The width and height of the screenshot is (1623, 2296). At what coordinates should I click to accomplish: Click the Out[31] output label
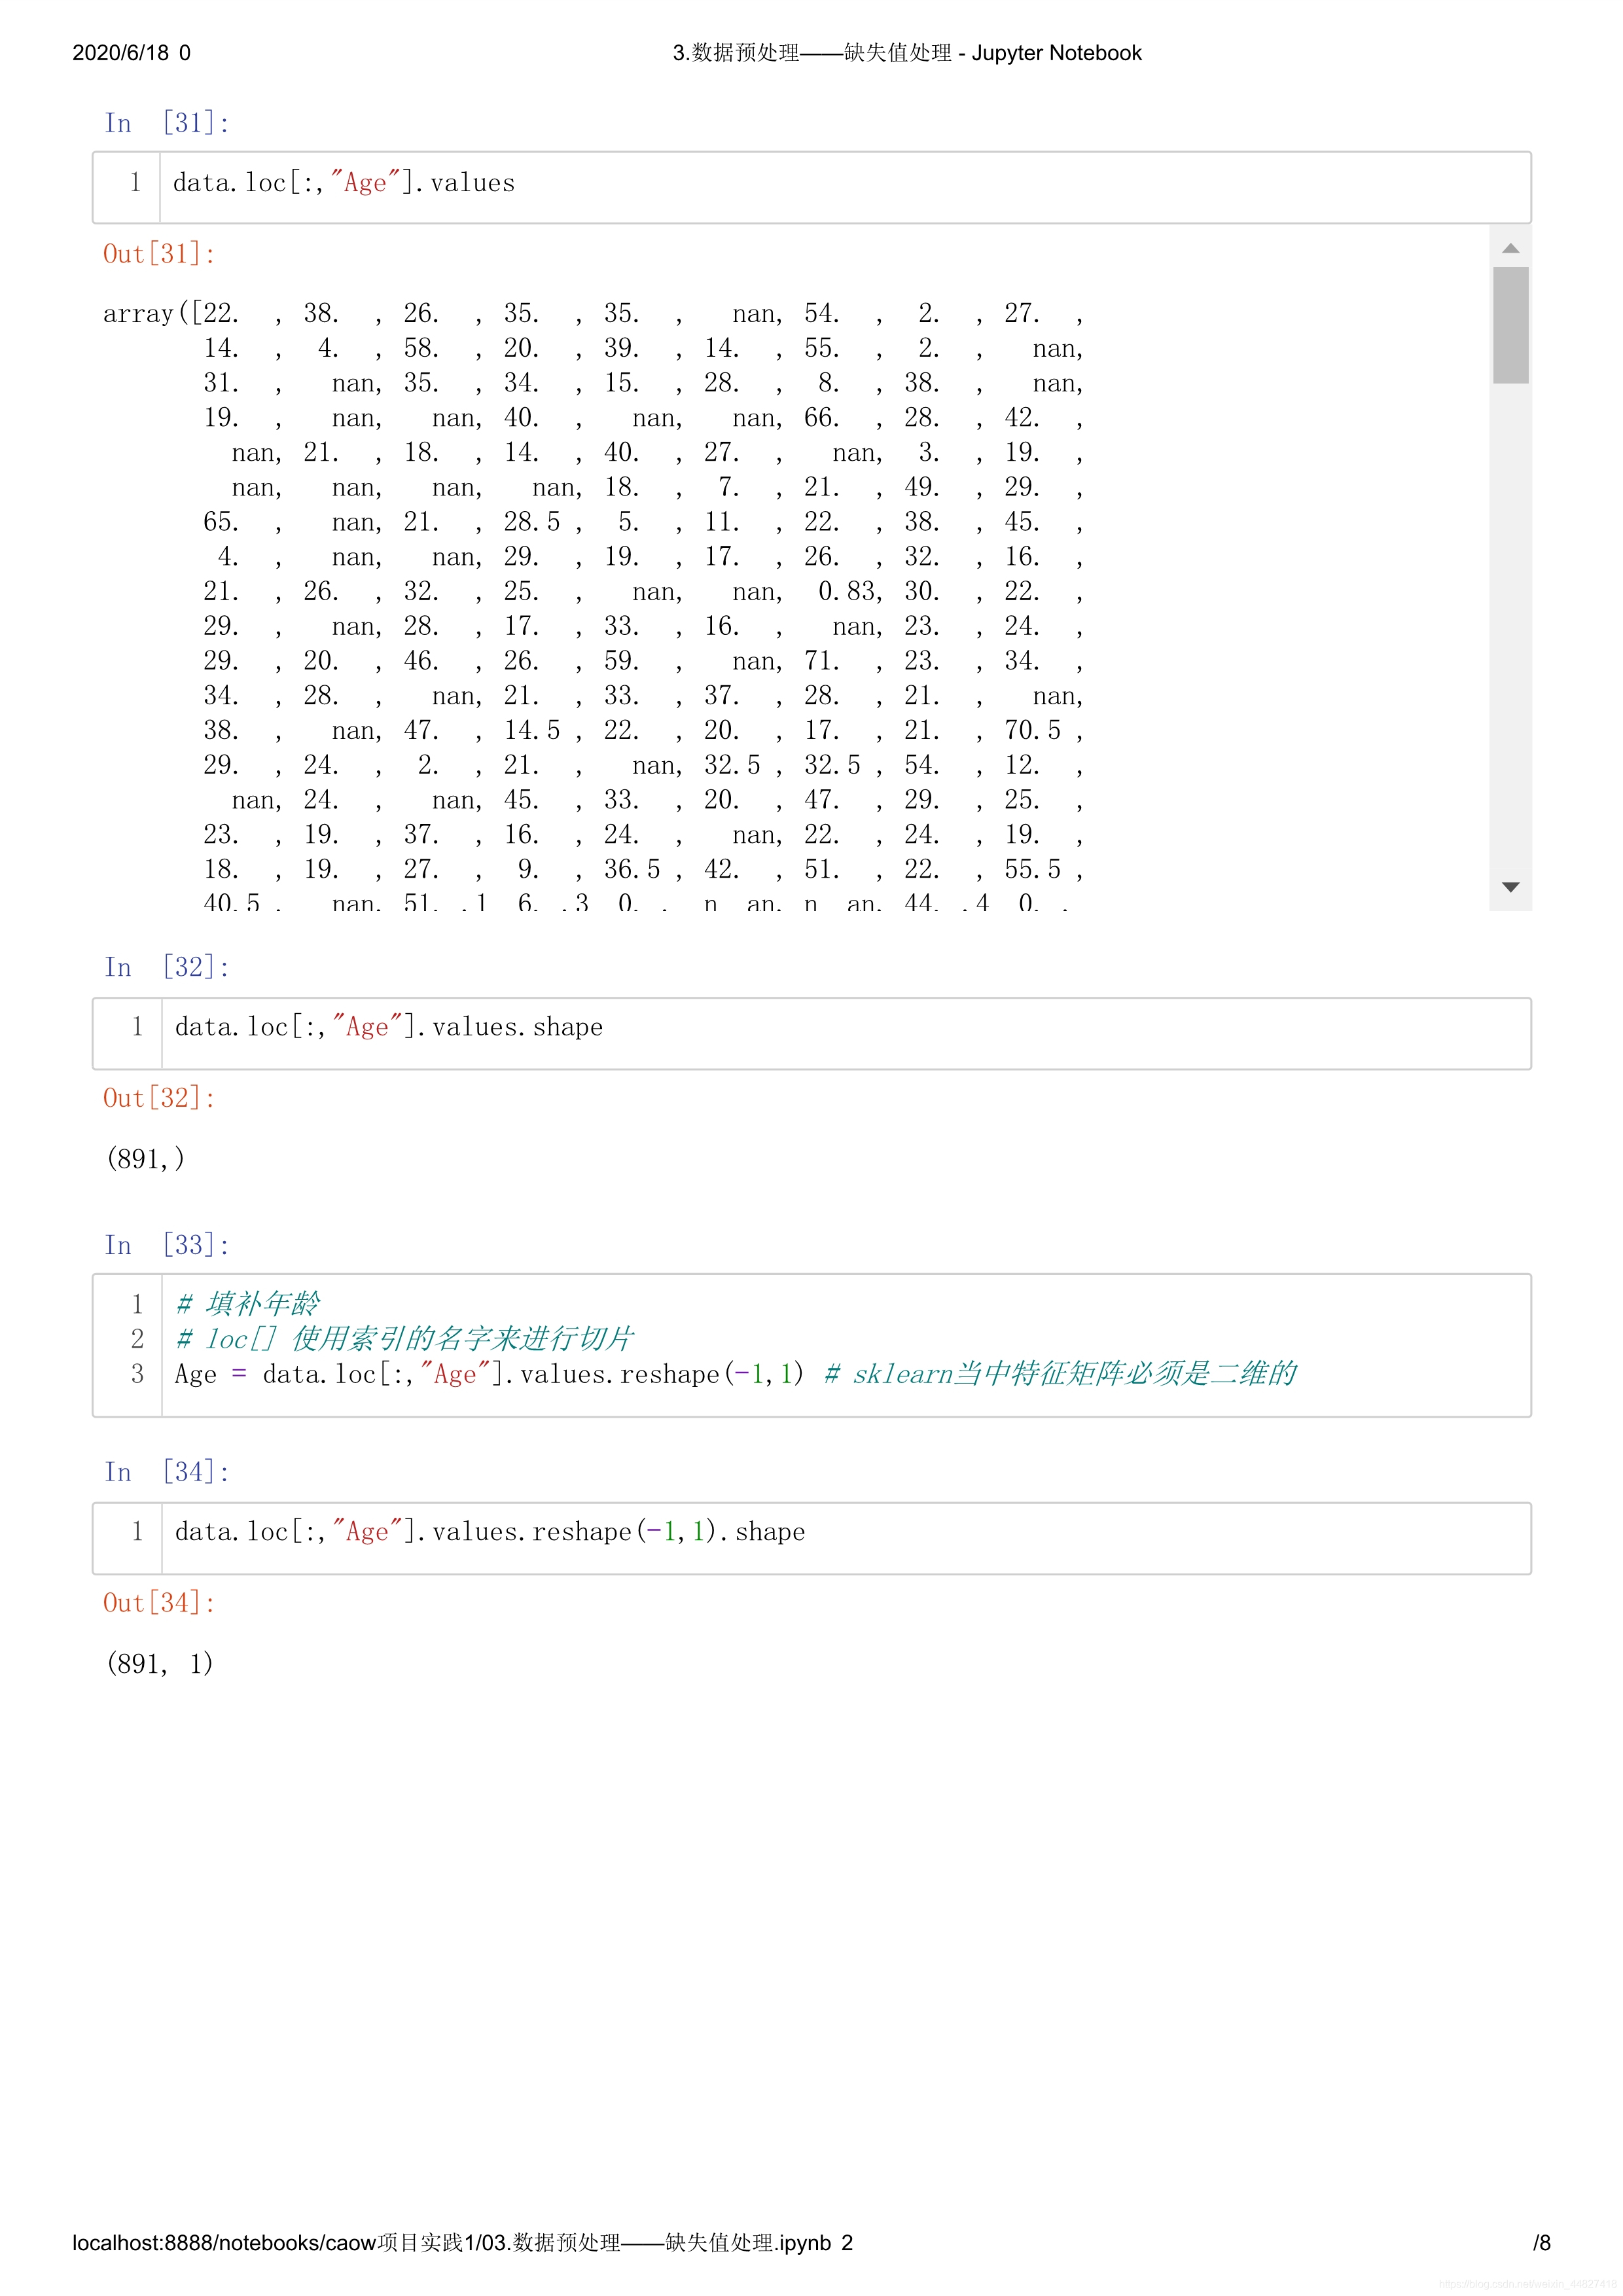pyautogui.click(x=160, y=254)
